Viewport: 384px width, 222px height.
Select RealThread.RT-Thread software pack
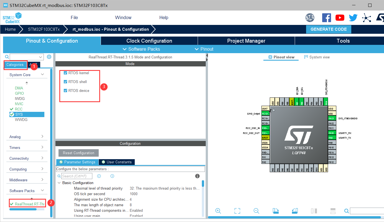29,204
